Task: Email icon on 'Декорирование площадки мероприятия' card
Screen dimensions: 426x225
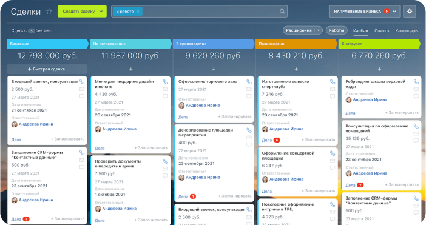Action: (x=249, y=138)
